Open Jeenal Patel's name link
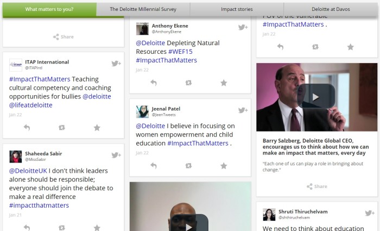 click(166, 109)
